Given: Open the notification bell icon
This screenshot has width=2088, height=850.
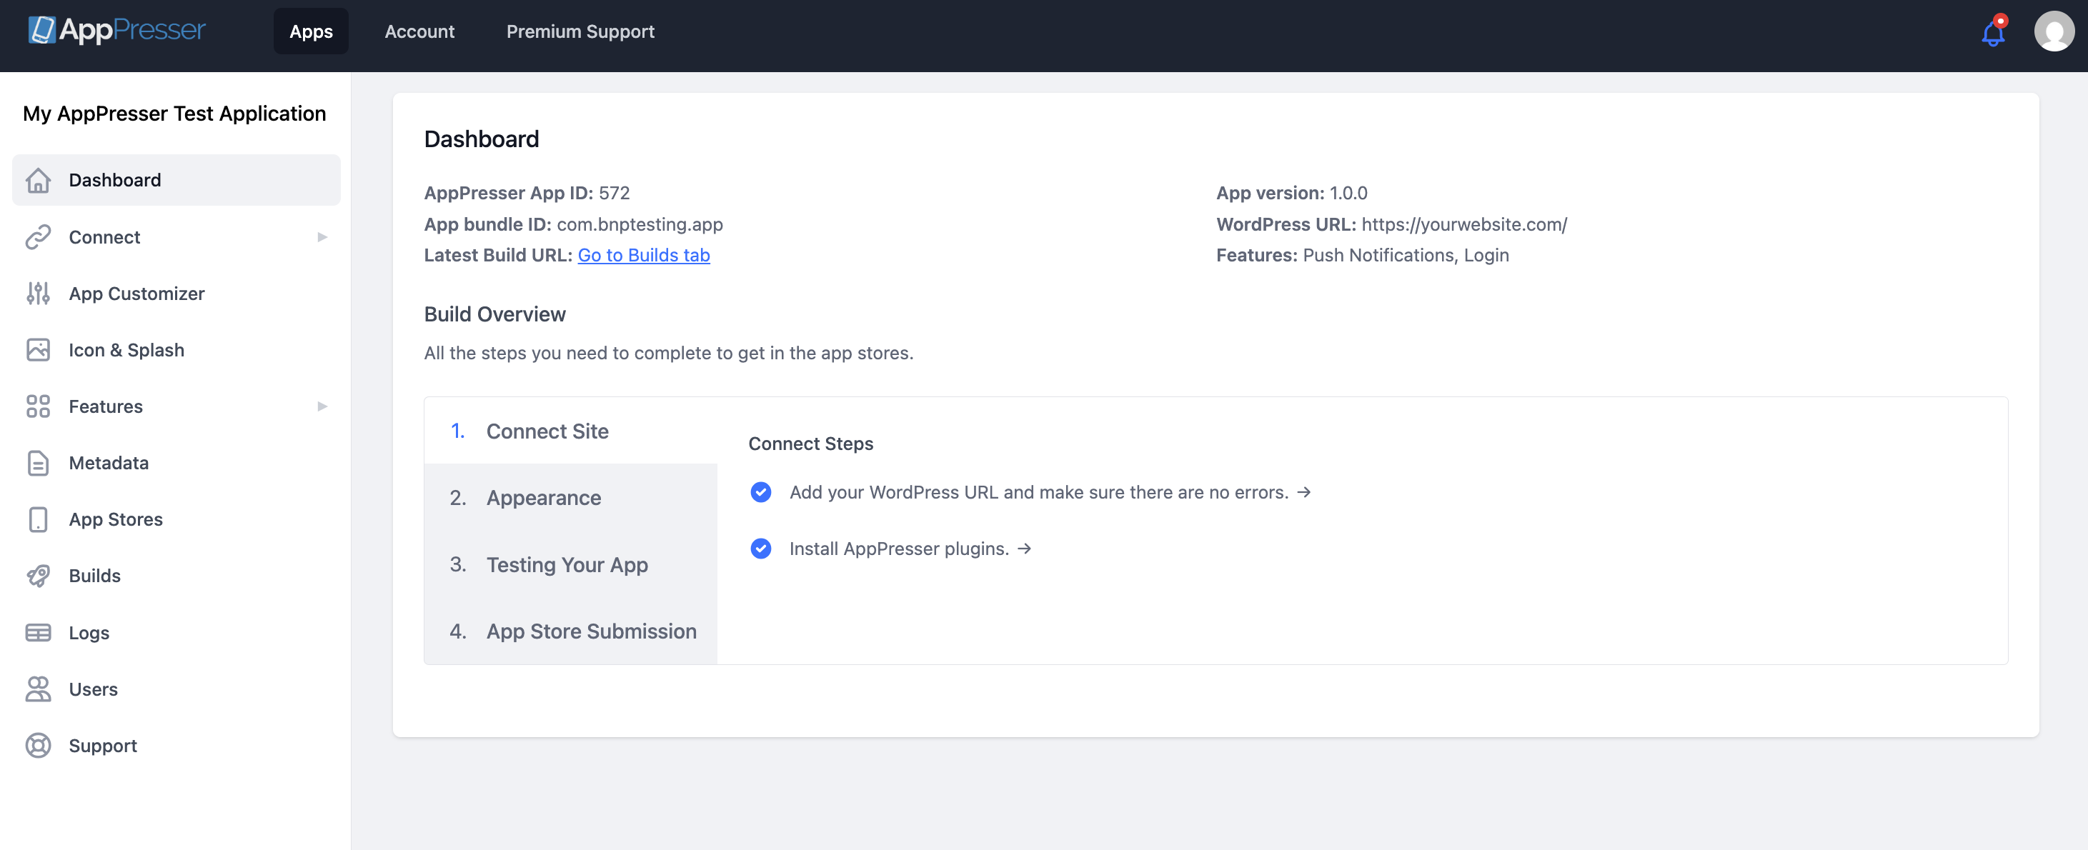Looking at the screenshot, I should [1992, 32].
